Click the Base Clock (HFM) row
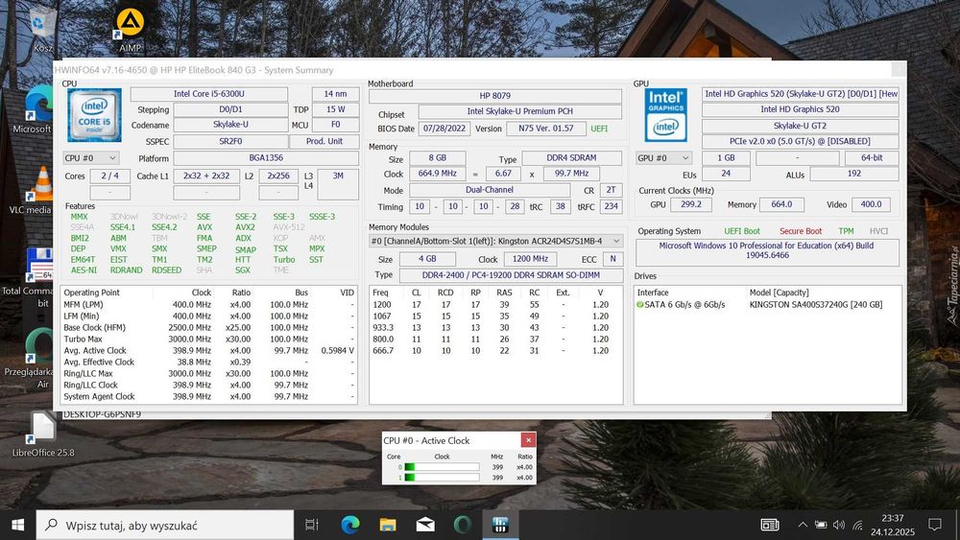This screenshot has height=540, width=960. 209,327
